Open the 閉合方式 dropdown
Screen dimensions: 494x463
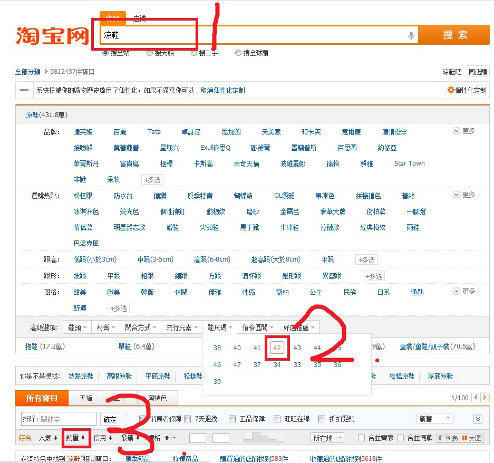click(141, 327)
